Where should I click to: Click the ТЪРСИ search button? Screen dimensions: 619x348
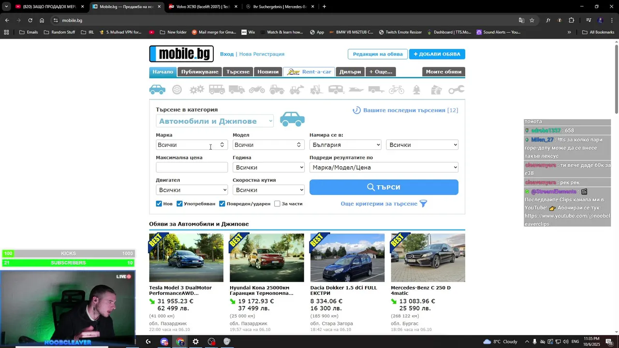[x=384, y=187]
